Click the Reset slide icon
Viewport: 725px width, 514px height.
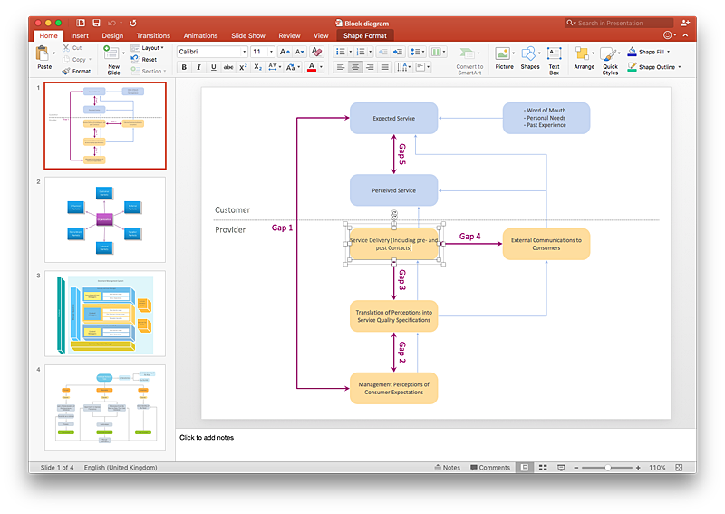tap(135, 59)
